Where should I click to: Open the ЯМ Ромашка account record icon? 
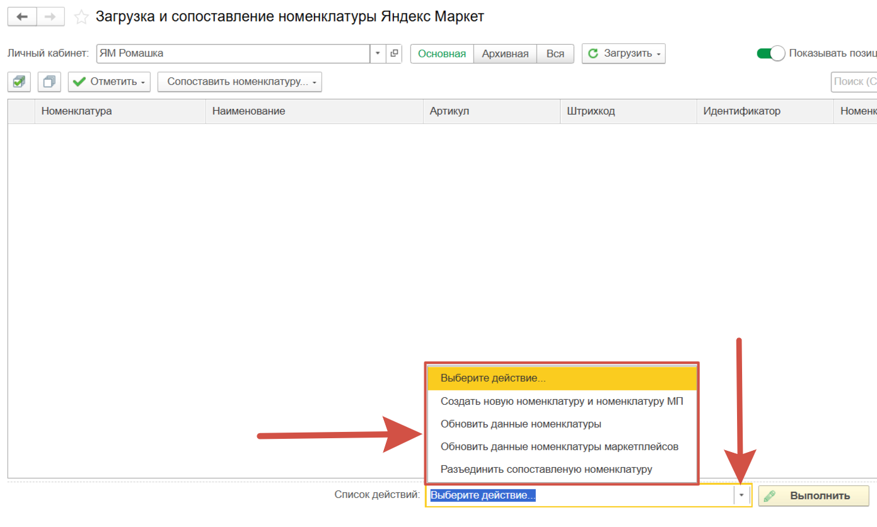[394, 54]
